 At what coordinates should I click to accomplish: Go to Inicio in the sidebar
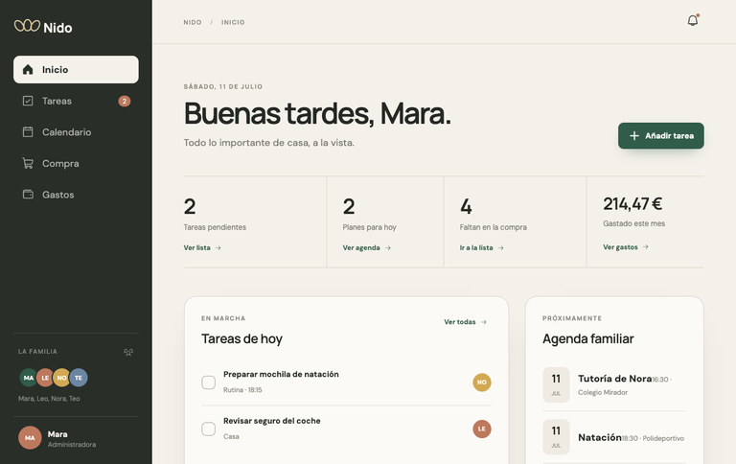tap(76, 70)
